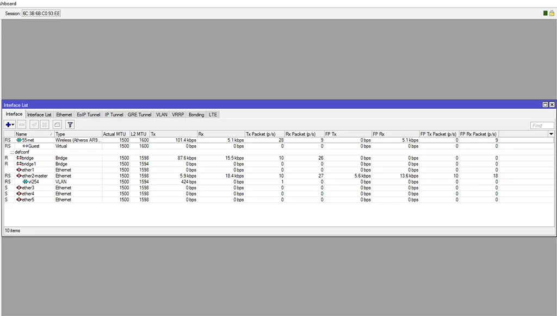Open the Add interface dropdown arrow
557x316 pixels.
[x=13, y=125]
